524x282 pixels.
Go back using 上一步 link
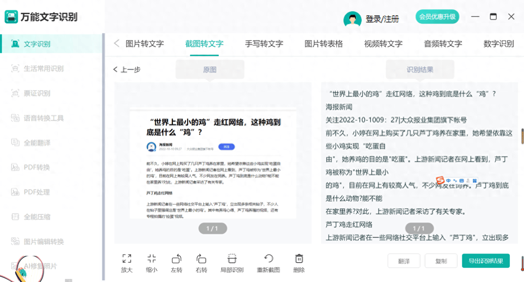pos(127,69)
